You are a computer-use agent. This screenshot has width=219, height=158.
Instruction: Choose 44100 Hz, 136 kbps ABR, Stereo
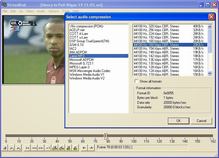(x=170, y=60)
